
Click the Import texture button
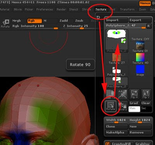pos(117,20)
